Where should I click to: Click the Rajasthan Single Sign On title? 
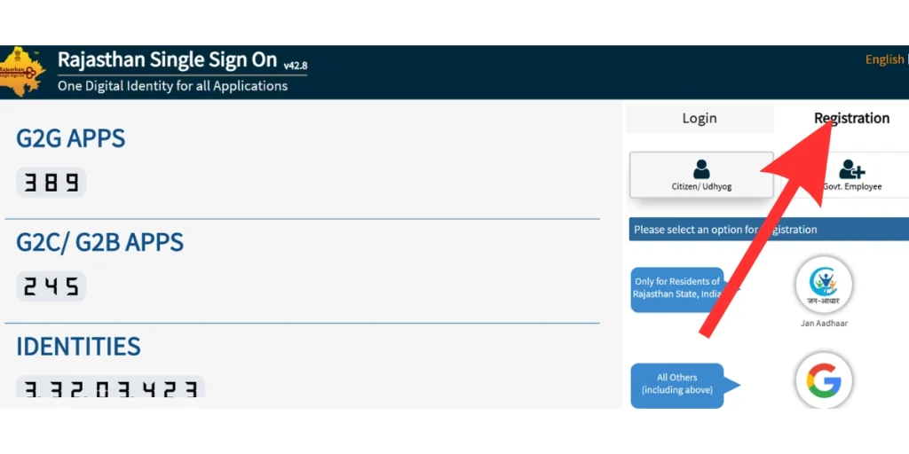tap(168, 59)
